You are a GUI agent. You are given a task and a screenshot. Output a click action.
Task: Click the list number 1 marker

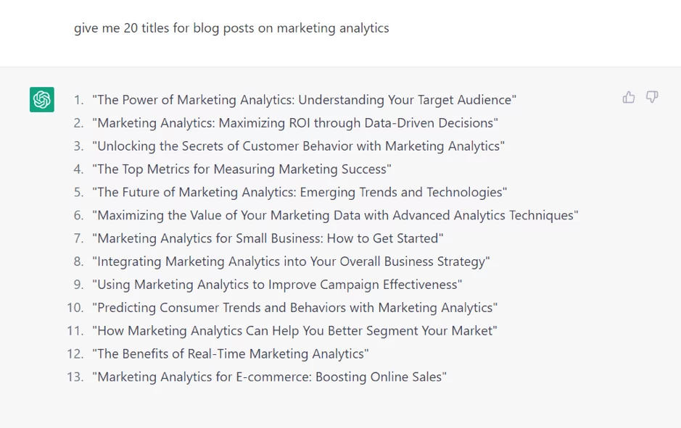pos(78,100)
